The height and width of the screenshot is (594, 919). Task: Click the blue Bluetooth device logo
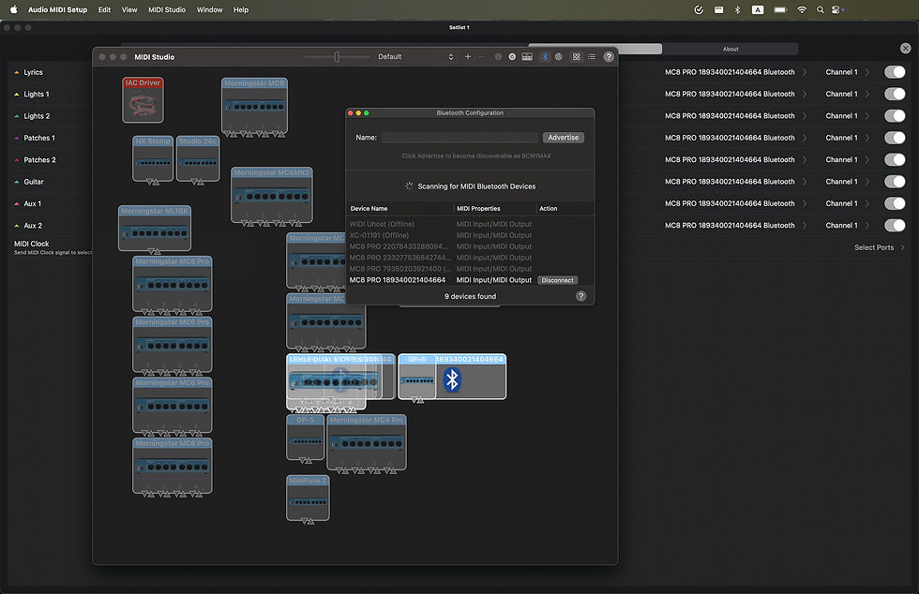click(x=452, y=379)
